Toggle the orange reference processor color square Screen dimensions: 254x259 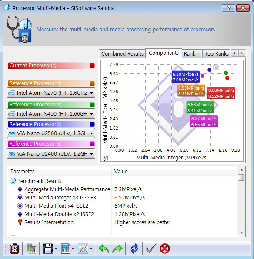click(92, 83)
